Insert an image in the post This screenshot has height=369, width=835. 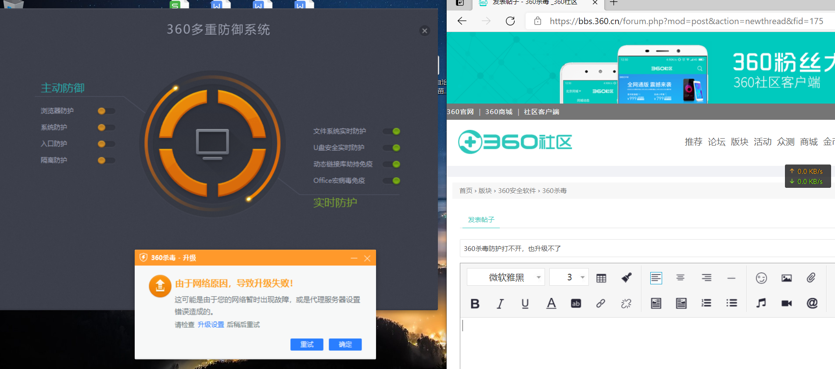coord(787,278)
